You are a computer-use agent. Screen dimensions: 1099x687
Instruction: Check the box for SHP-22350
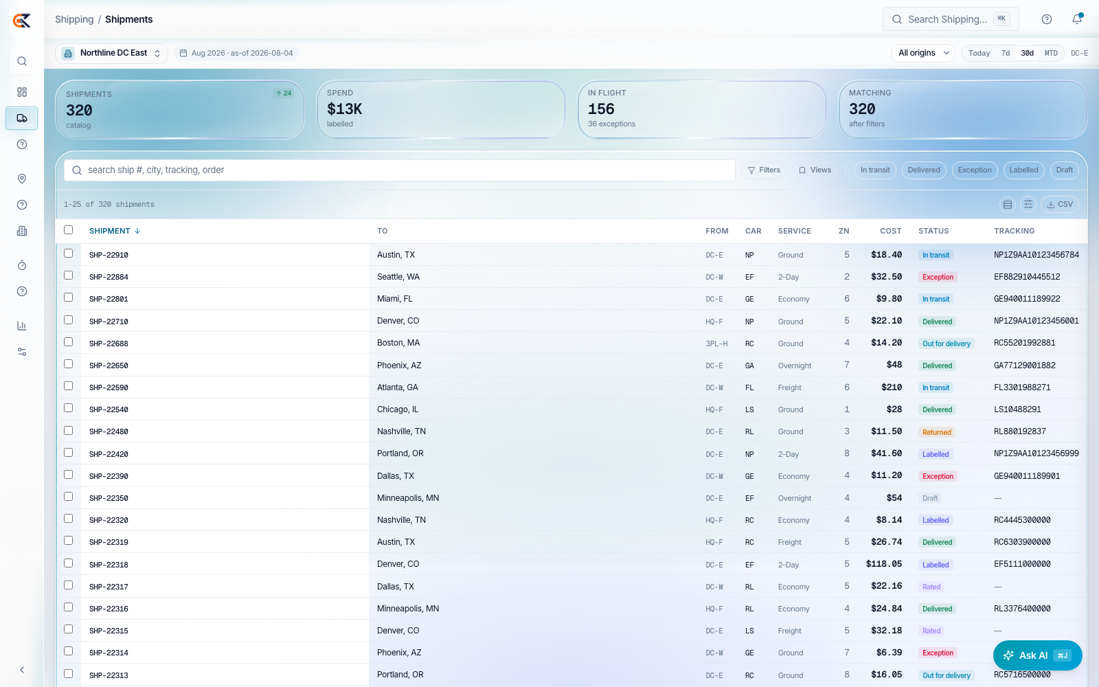68,497
